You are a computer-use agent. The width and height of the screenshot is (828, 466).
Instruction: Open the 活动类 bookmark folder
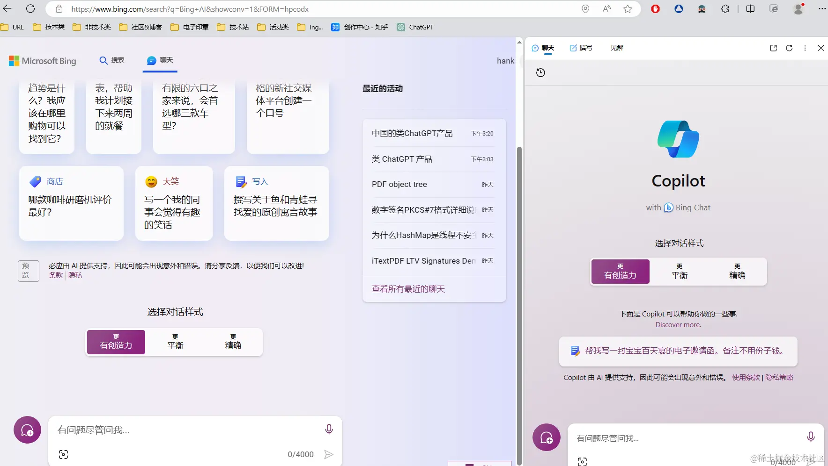tap(273, 27)
